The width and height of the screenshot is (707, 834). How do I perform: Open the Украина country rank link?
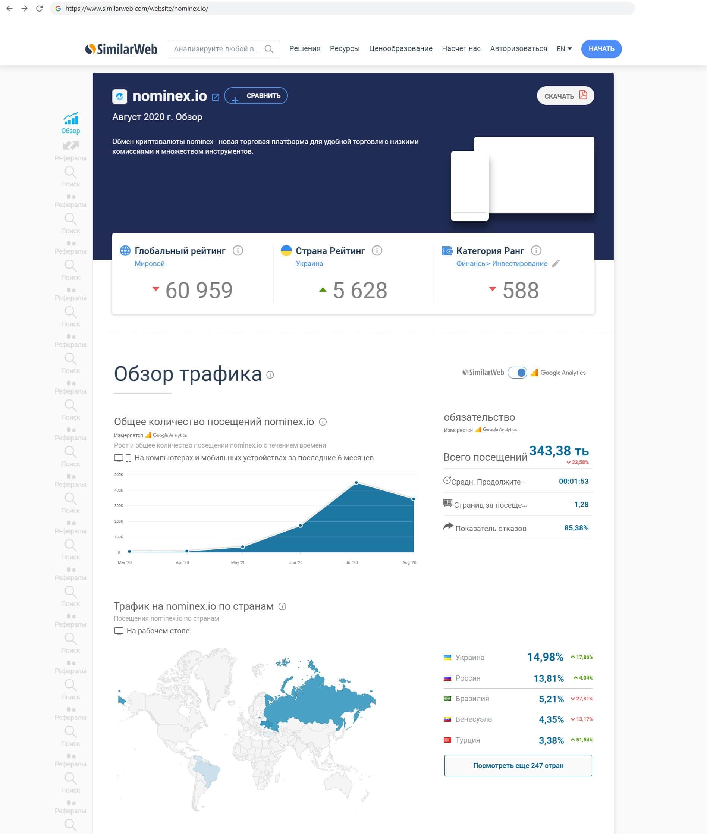[309, 263]
